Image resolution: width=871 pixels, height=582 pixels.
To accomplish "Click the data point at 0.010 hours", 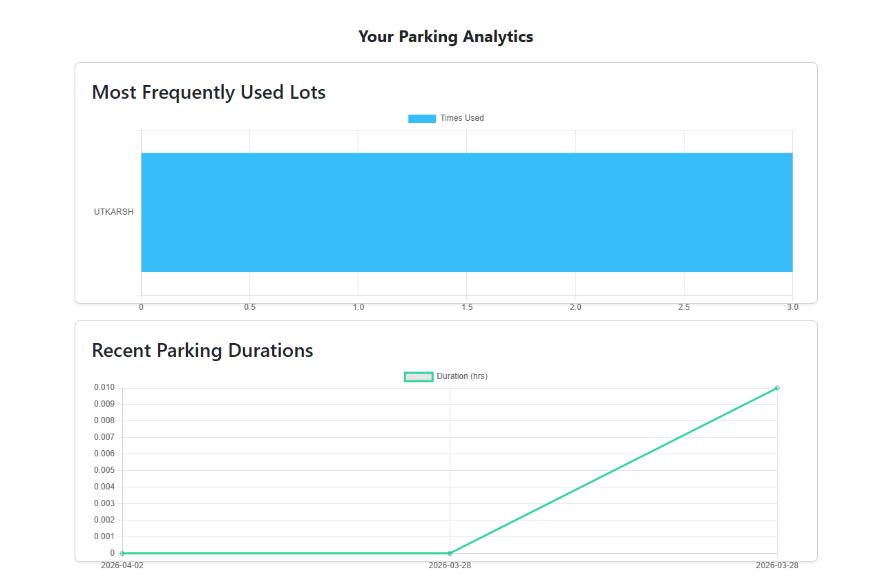I will point(777,388).
